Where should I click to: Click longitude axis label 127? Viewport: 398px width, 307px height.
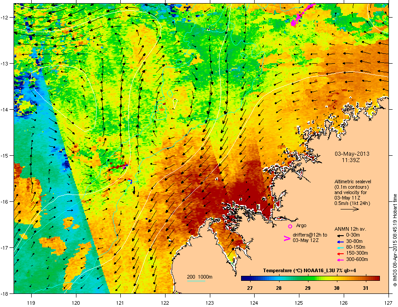pos(389,303)
